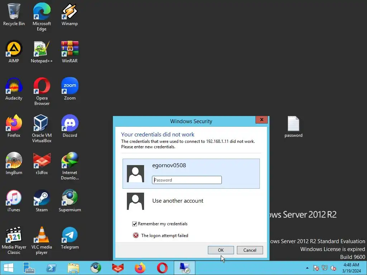Select the Winamp desktop shortcut
The width and height of the screenshot is (367, 275).
70,14
